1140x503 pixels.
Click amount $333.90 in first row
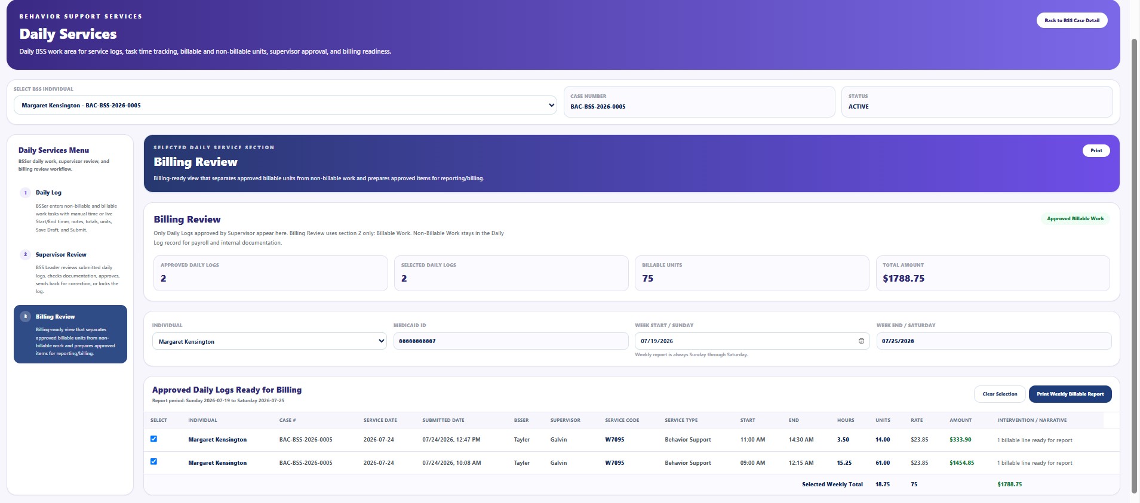pos(960,440)
